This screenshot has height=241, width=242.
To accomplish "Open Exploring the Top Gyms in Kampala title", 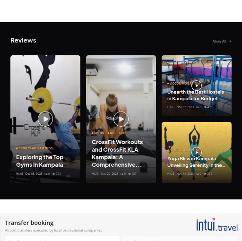I will pyautogui.click(x=40, y=161).
